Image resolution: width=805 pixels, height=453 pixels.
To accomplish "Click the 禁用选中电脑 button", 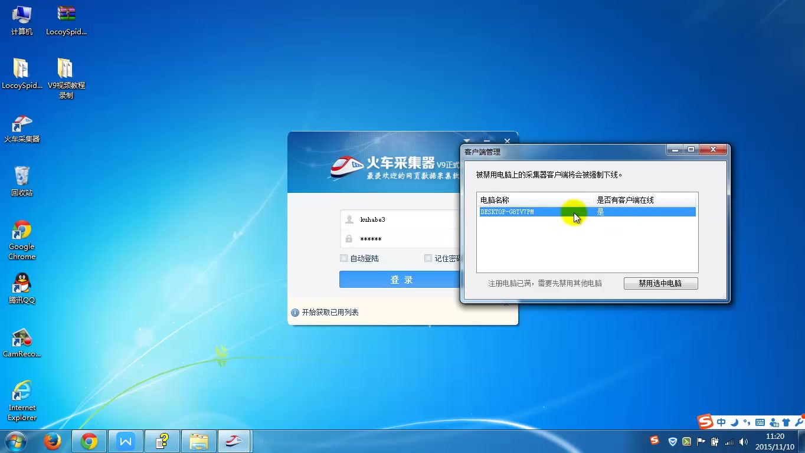I will pyautogui.click(x=660, y=283).
